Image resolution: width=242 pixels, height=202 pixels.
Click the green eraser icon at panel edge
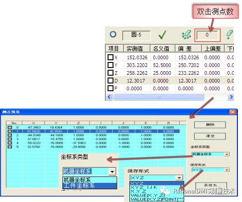(x=230, y=35)
